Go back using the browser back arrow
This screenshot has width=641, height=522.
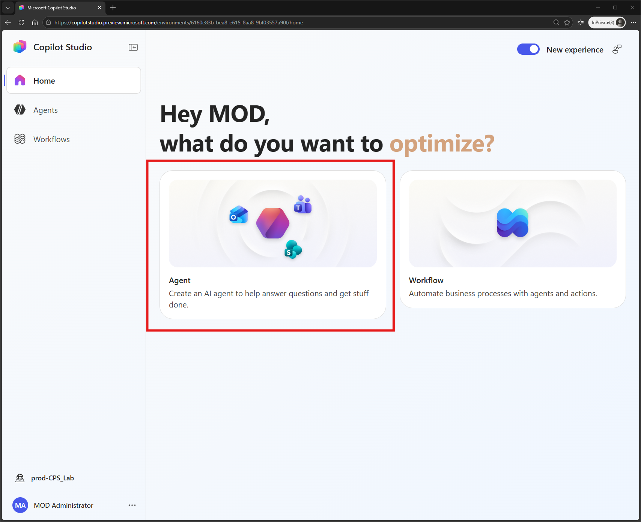pos(8,22)
